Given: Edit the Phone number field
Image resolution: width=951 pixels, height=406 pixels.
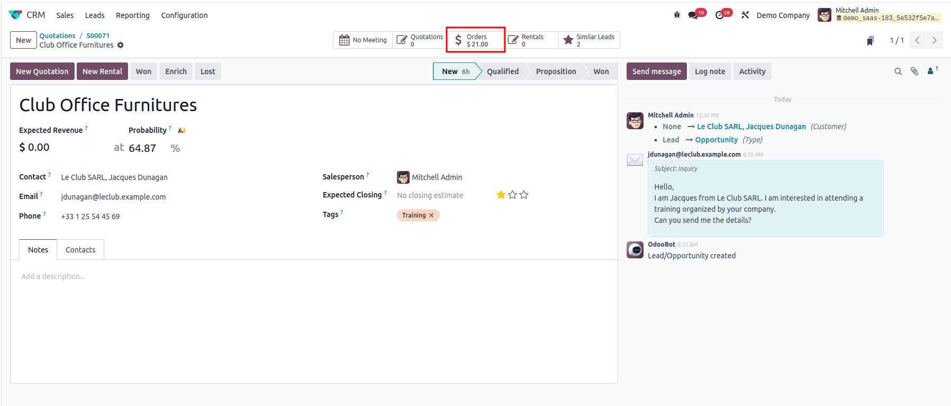Looking at the screenshot, I should click(x=90, y=216).
